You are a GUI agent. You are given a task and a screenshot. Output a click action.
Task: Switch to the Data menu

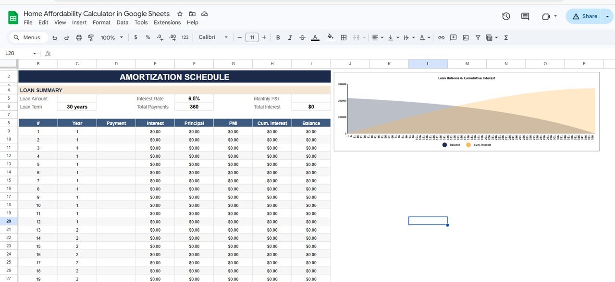[x=122, y=22]
